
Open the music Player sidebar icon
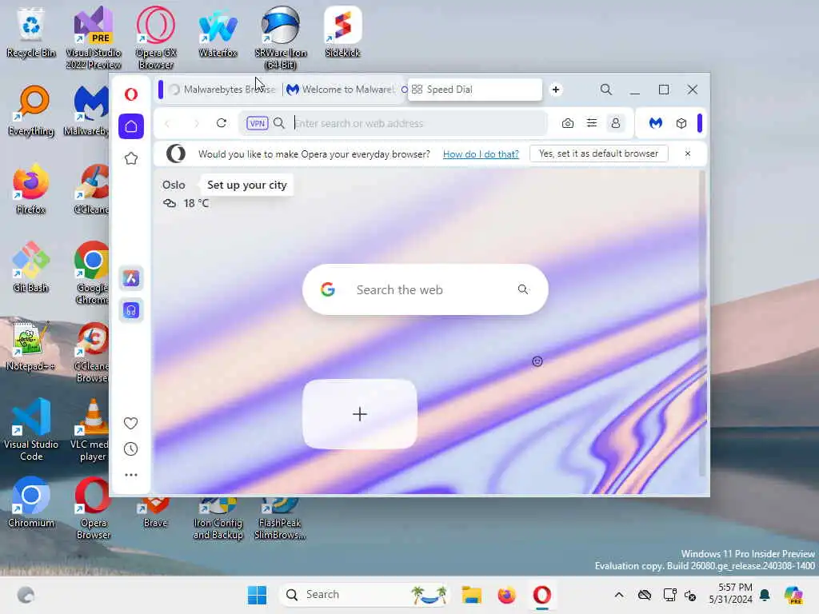[131, 310]
